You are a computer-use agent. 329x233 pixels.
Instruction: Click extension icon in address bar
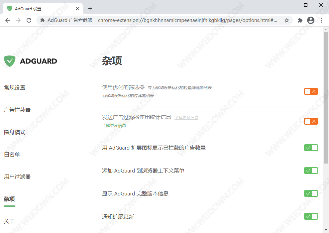pos(43,20)
